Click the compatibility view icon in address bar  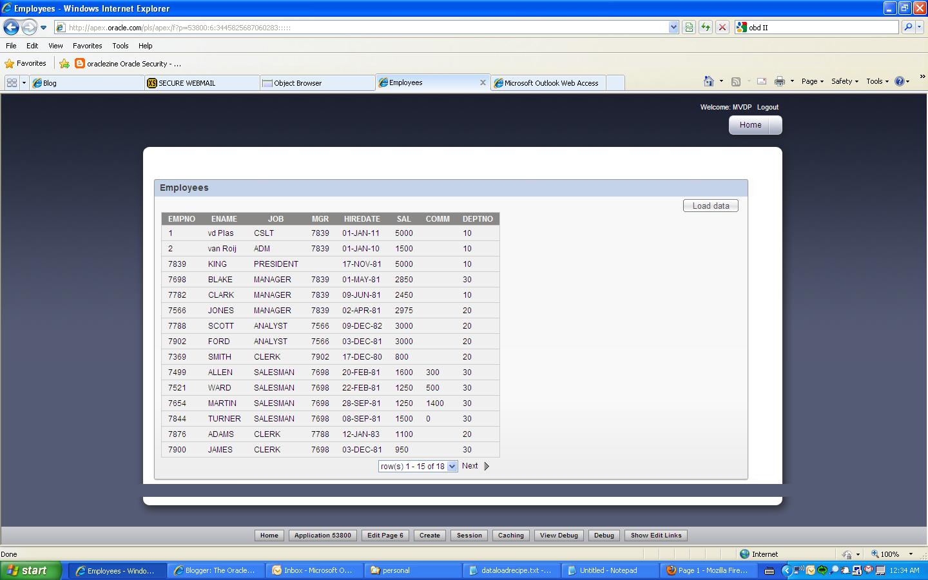688,26
